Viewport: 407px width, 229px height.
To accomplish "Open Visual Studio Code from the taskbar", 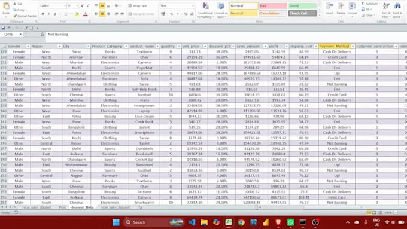I will (192, 222).
